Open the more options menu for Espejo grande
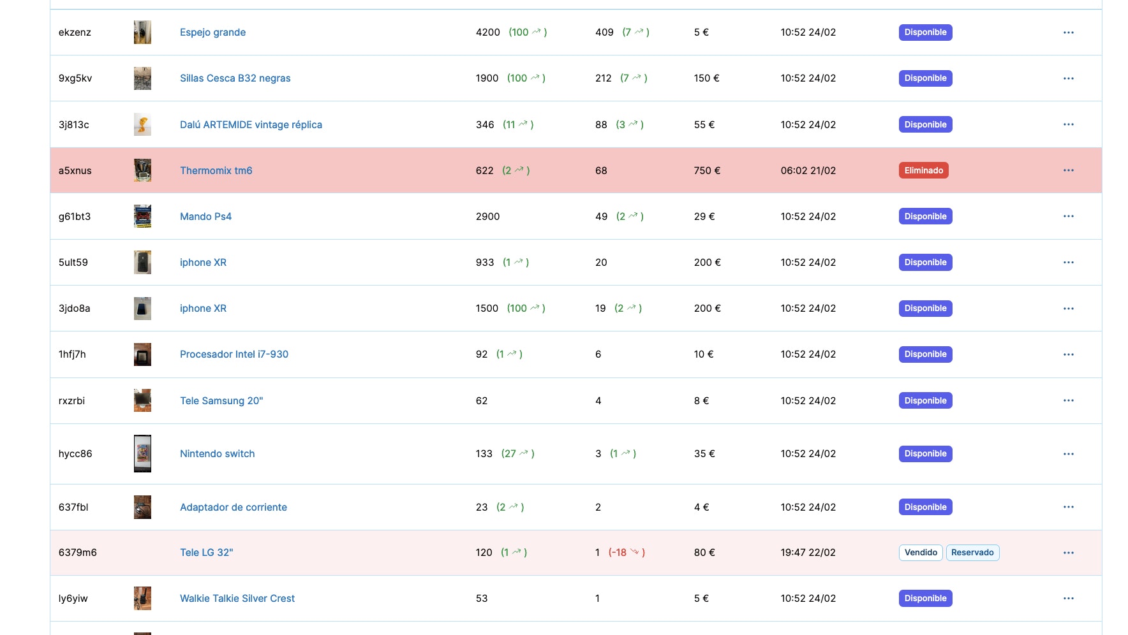This screenshot has height=635, width=1128. 1069,33
